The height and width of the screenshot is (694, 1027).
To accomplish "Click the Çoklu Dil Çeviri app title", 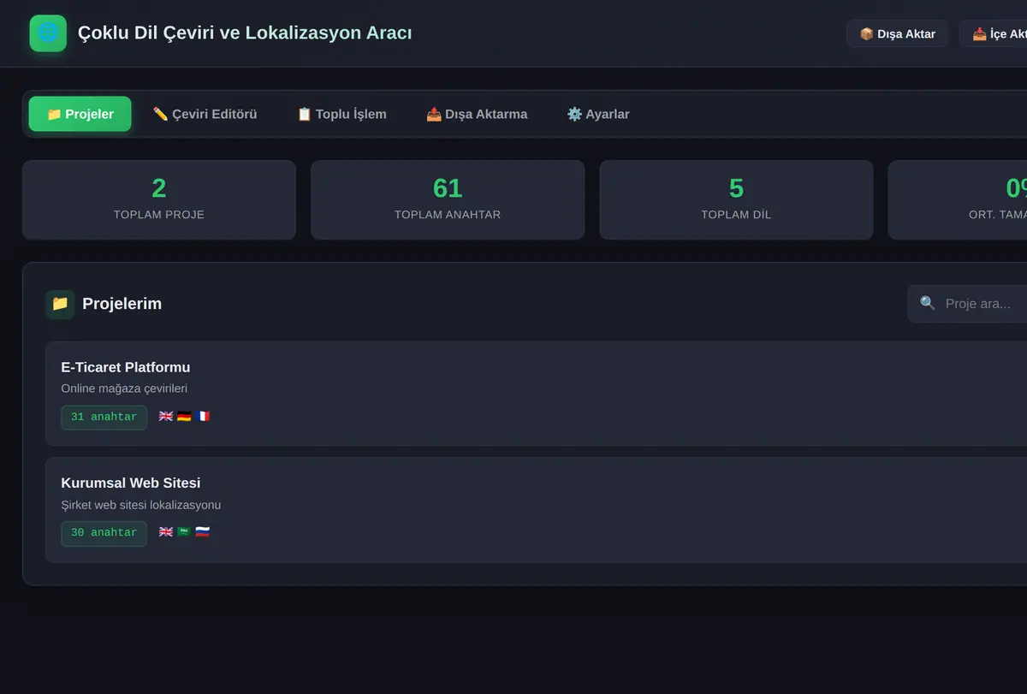I will (245, 33).
